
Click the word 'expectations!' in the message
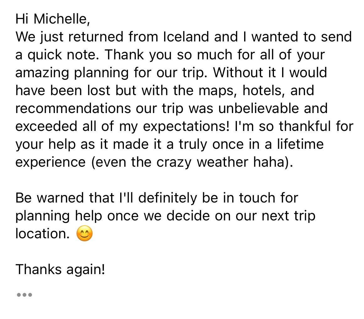186,127
